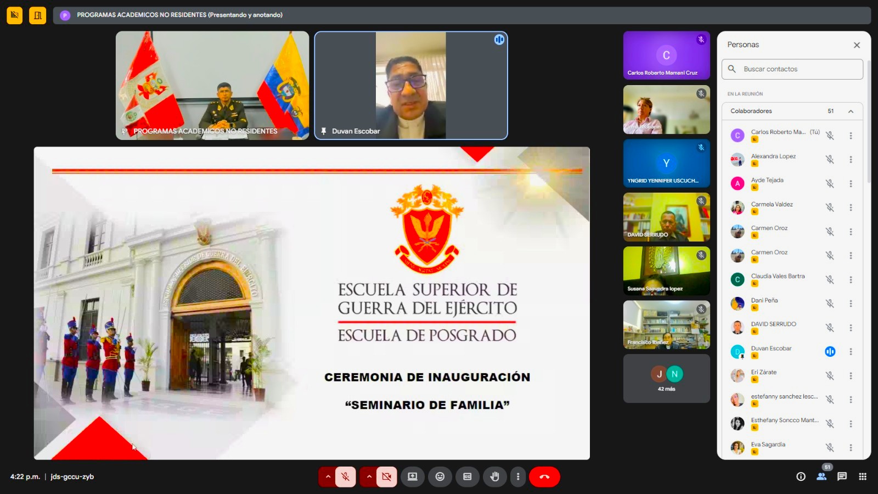Open options menu for Carmela Valdez
The width and height of the screenshot is (878, 494).
[851, 207]
